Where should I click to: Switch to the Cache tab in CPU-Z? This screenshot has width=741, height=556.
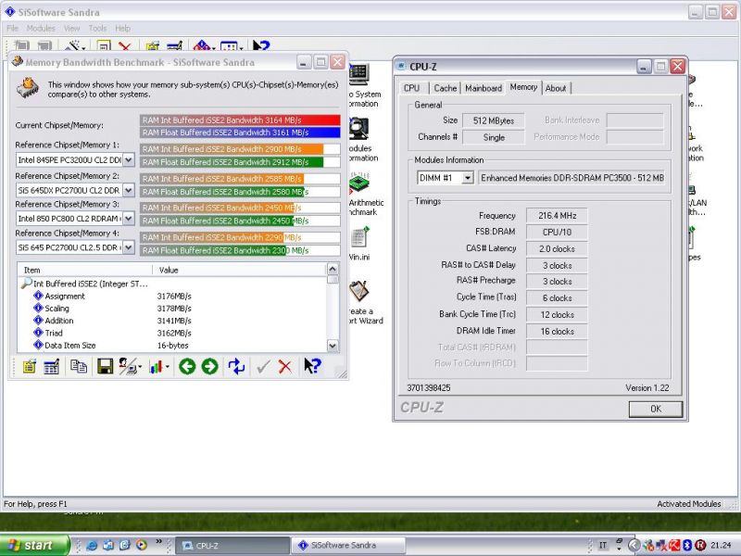[446, 88]
